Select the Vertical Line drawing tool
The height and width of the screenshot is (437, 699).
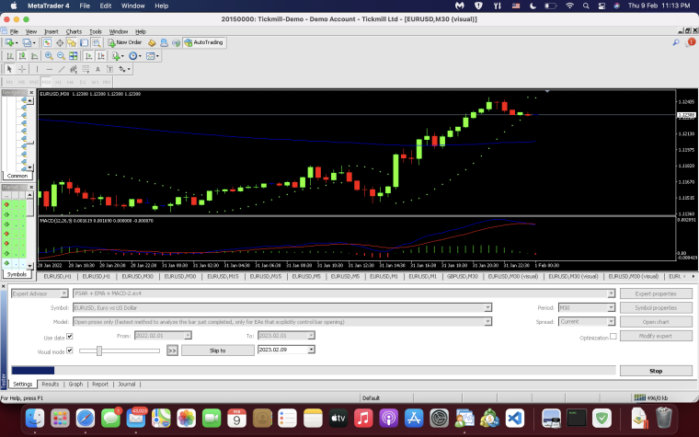click(37, 69)
